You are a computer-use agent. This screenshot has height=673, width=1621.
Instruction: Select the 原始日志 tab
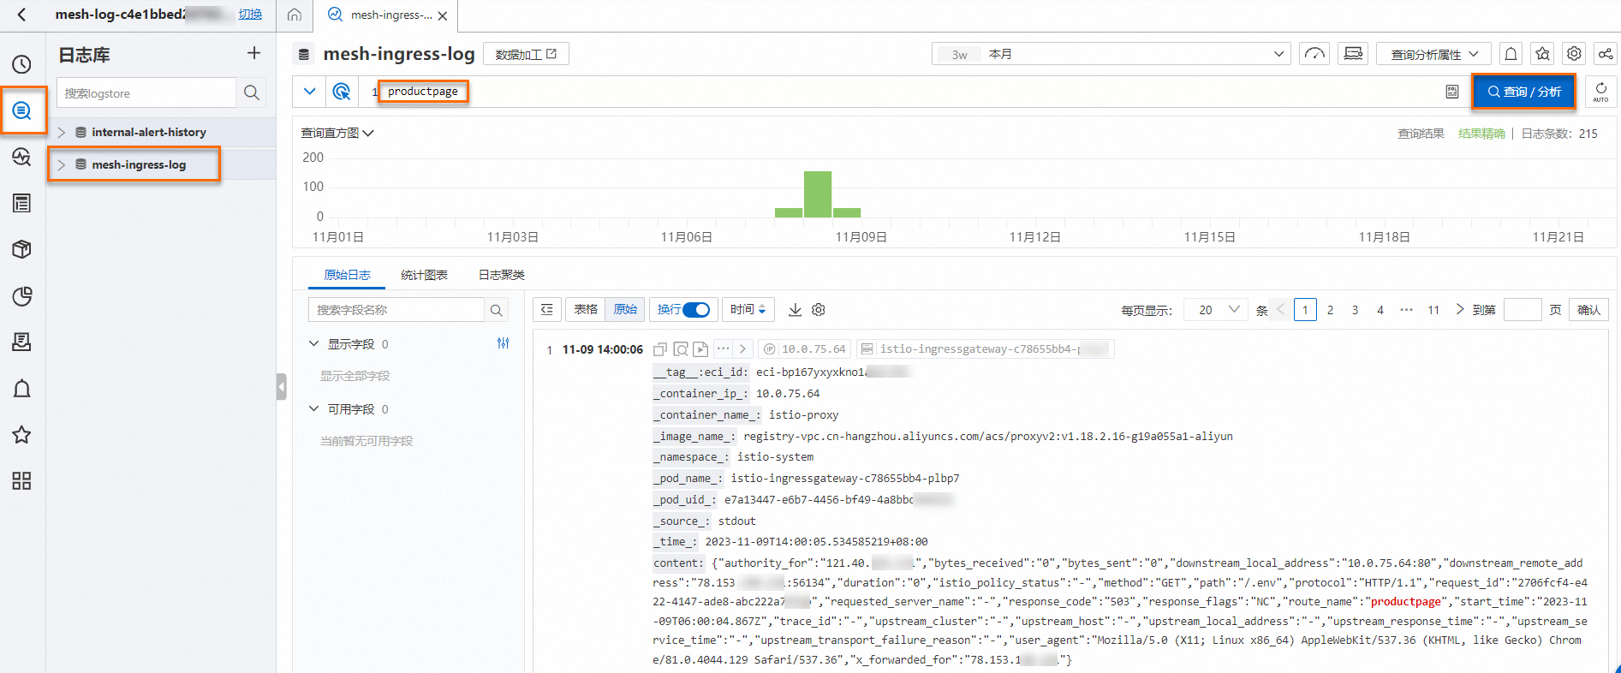click(347, 275)
